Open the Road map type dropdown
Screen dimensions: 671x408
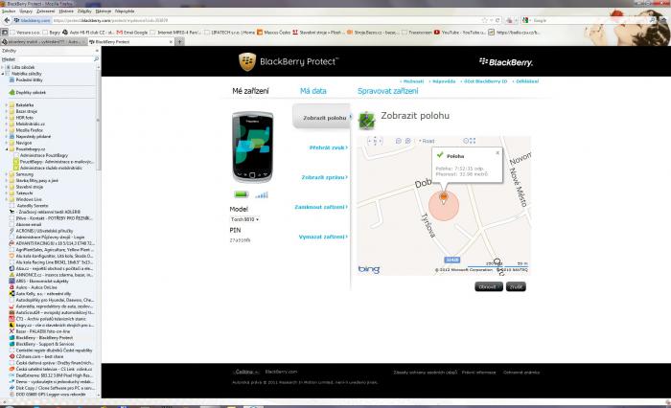(x=428, y=141)
